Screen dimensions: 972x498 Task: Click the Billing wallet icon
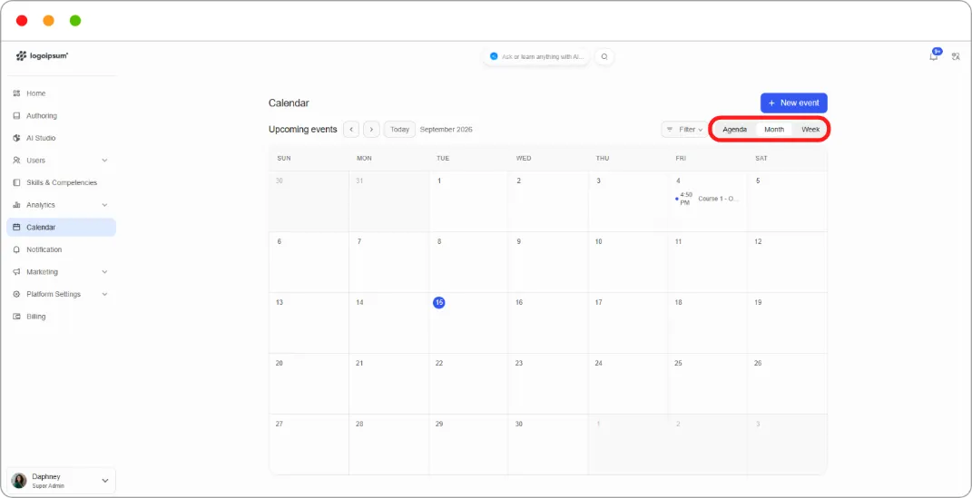(16, 317)
